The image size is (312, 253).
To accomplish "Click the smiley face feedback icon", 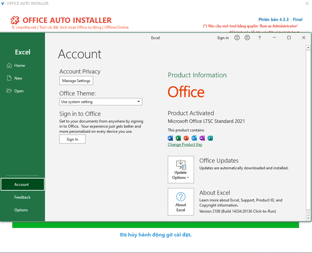I will point(237,38).
